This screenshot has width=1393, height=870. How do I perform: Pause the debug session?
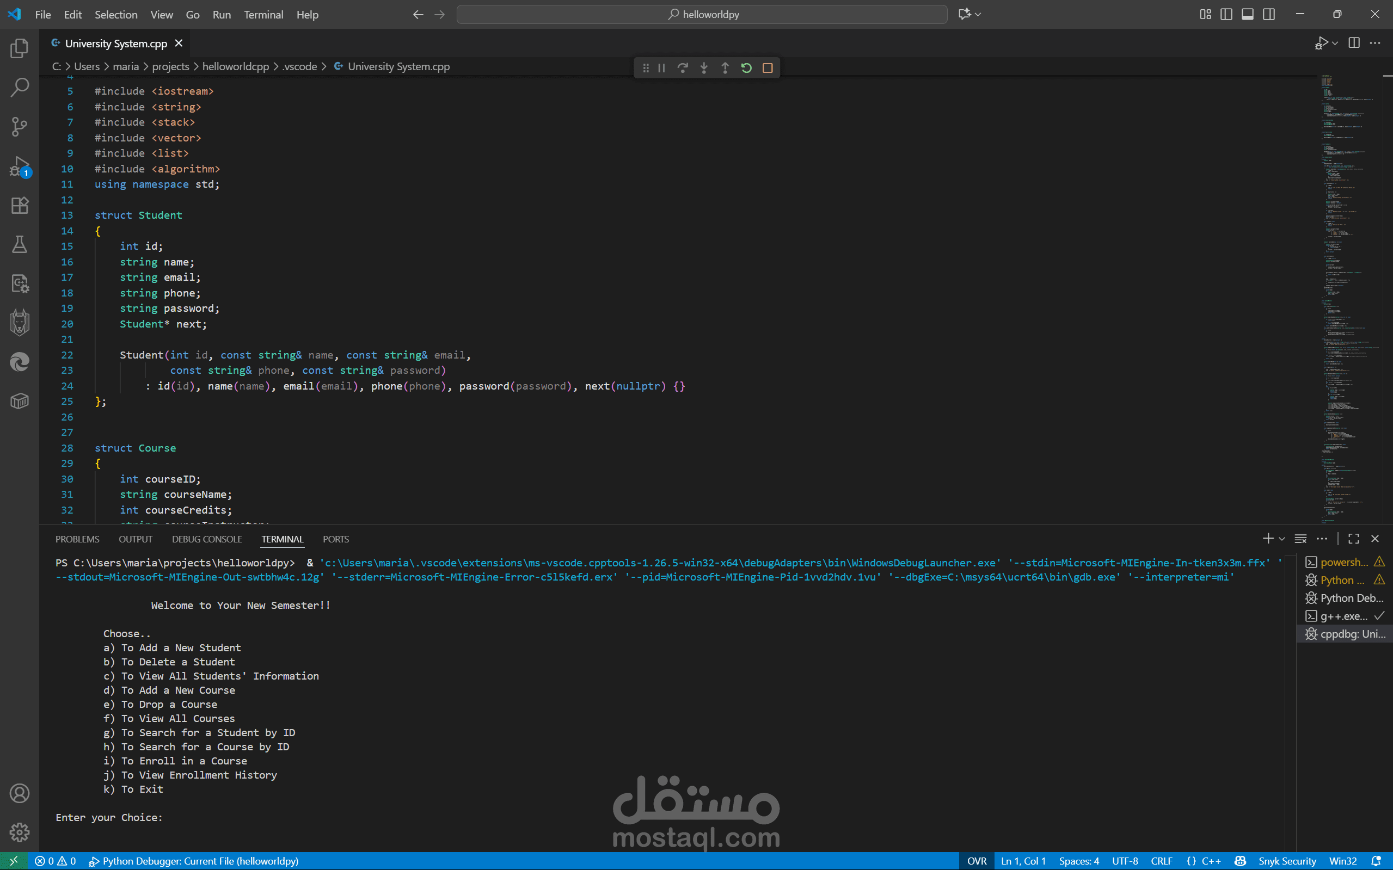point(661,68)
